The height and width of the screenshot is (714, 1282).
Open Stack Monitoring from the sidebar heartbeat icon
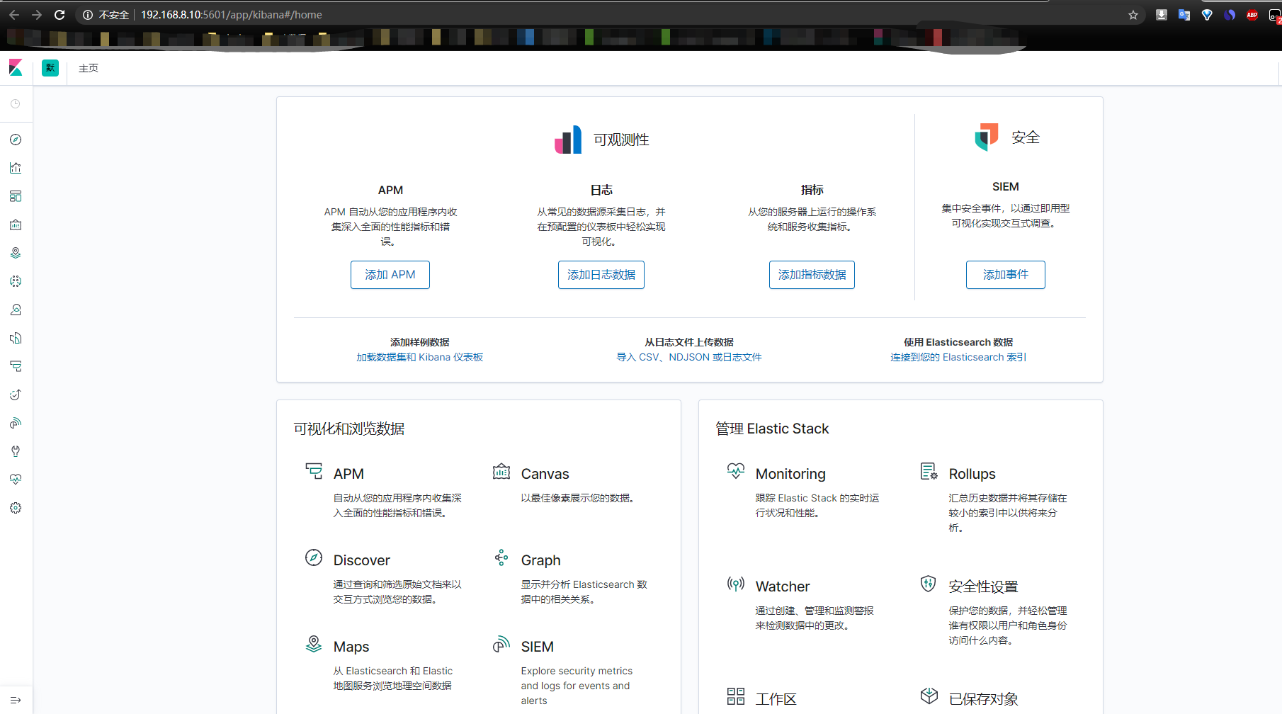pyautogui.click(x=16, y=480)
